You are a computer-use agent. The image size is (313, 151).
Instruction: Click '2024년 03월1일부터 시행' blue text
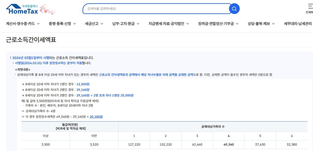(x=31, y=58)
